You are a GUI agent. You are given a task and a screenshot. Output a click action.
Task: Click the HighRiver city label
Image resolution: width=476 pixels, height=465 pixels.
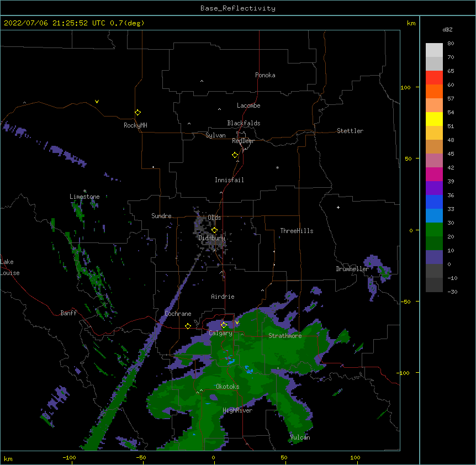pos(237,410)
